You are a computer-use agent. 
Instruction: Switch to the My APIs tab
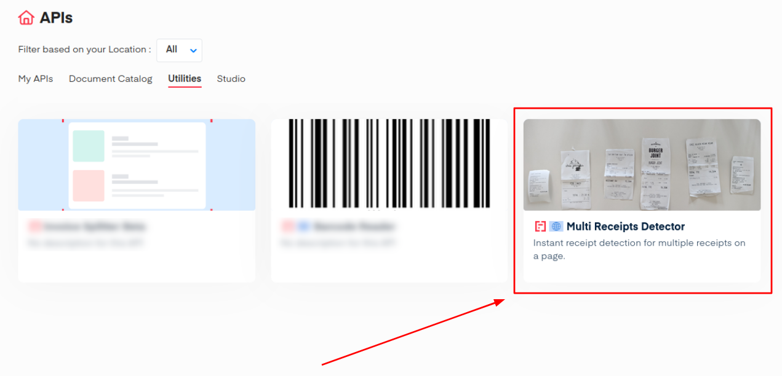[x=36, y=79]
